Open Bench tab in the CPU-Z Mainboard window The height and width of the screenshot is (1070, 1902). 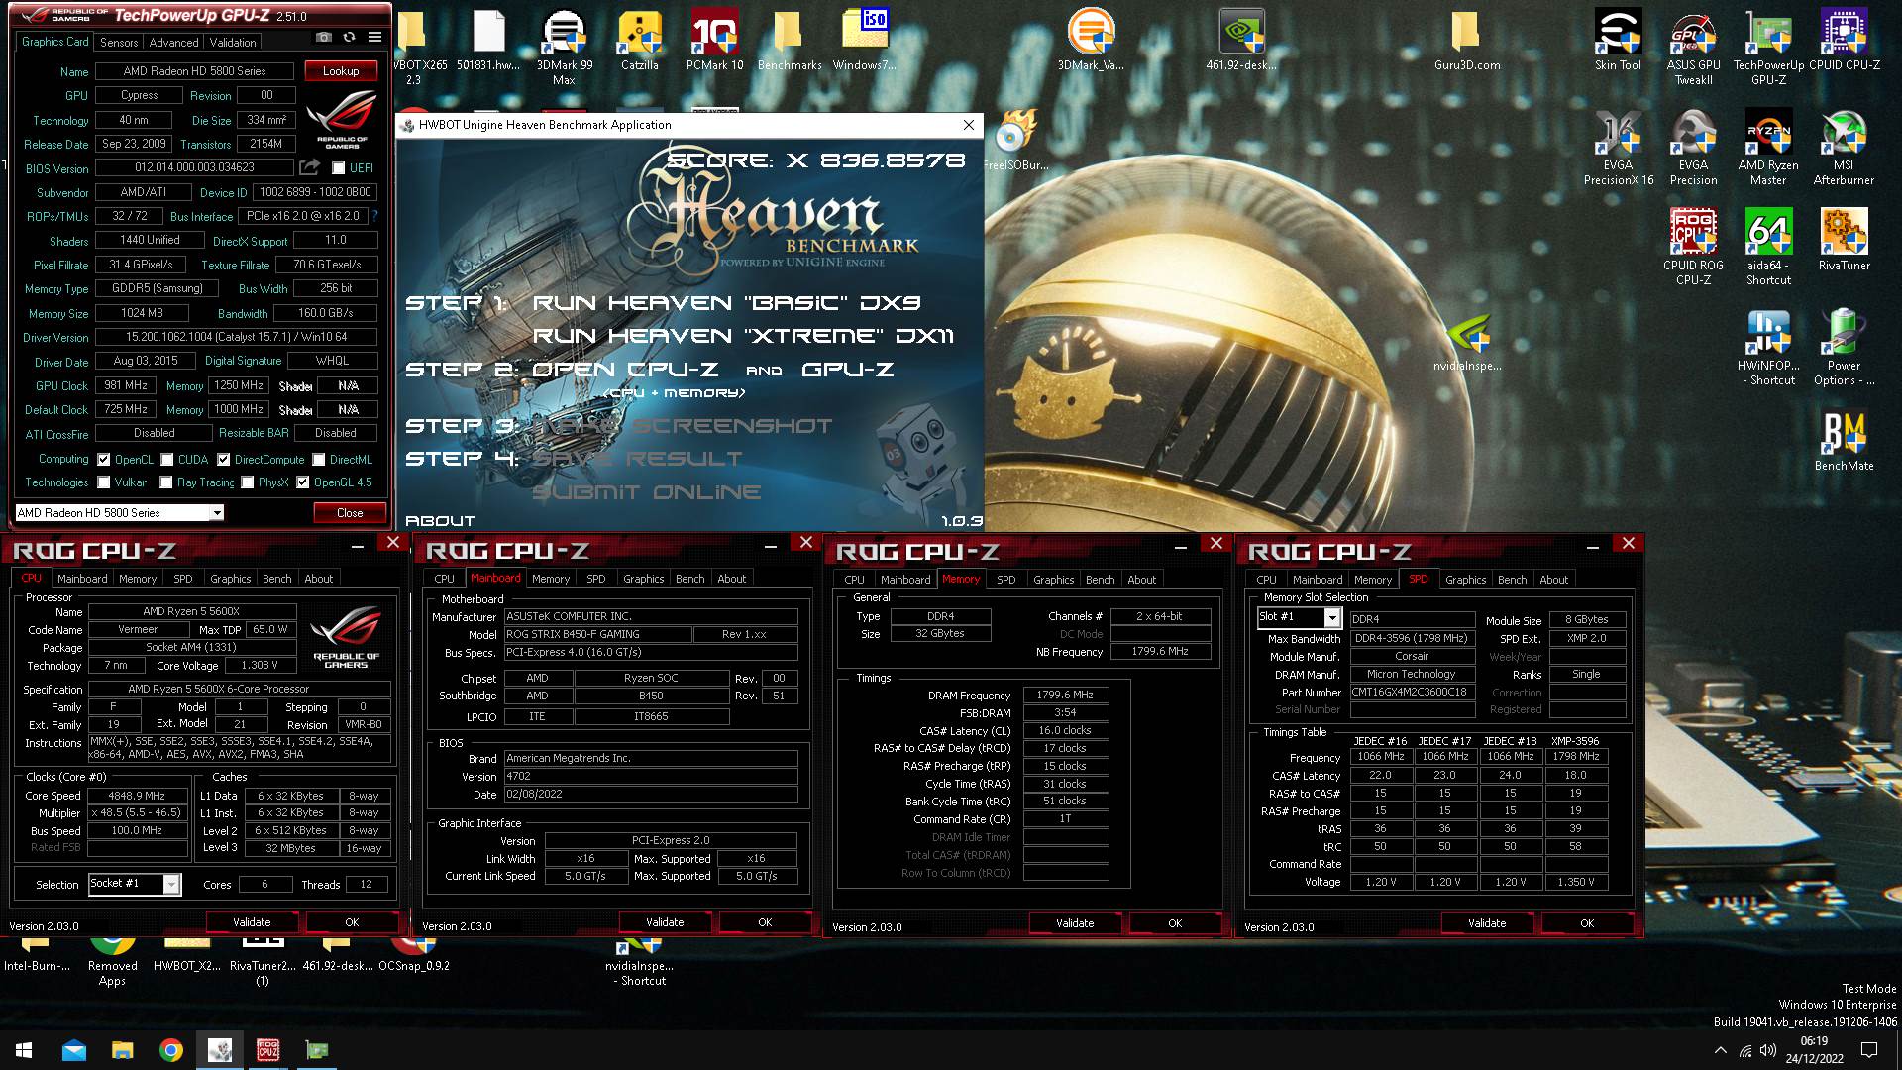(x=689, y=579)
